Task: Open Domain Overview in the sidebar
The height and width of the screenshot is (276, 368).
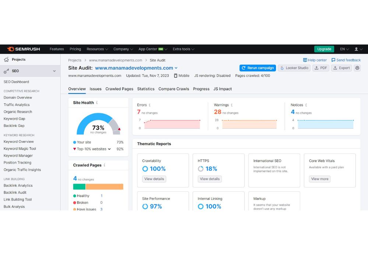Action: coord(18,98)
